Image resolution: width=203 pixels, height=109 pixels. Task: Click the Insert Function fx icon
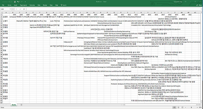[x=24, y=9]
